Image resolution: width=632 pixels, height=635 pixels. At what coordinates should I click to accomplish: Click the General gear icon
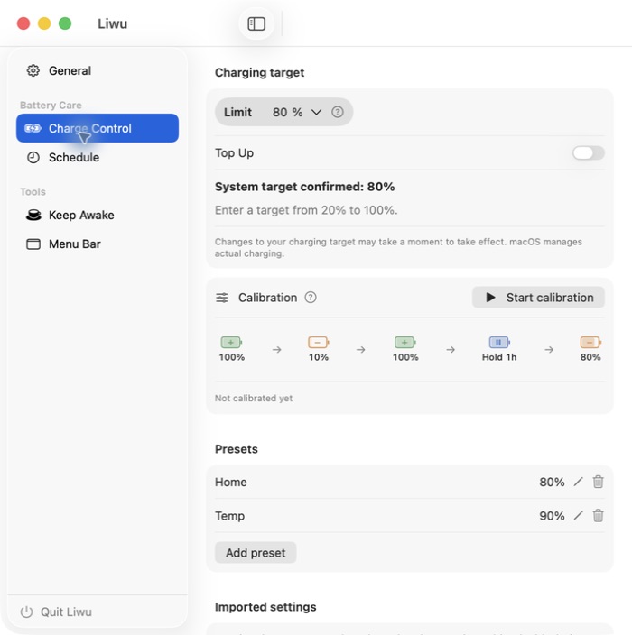pos(33,70)
